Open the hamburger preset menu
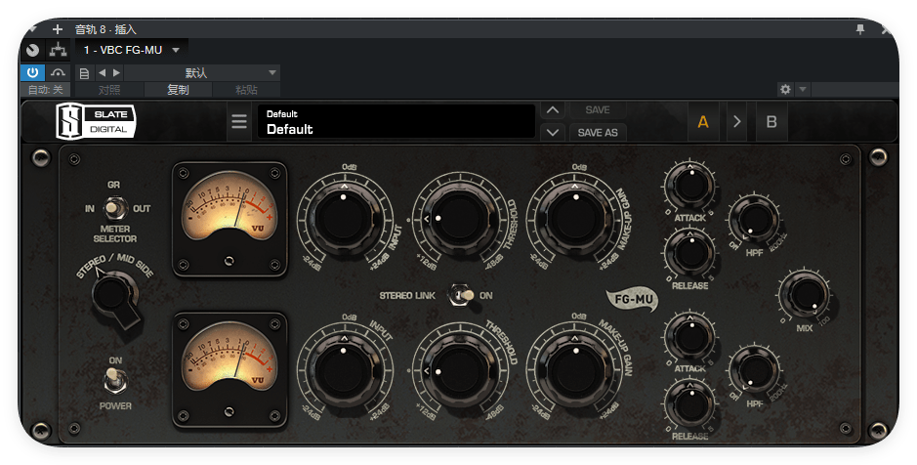 click(239, 122)
